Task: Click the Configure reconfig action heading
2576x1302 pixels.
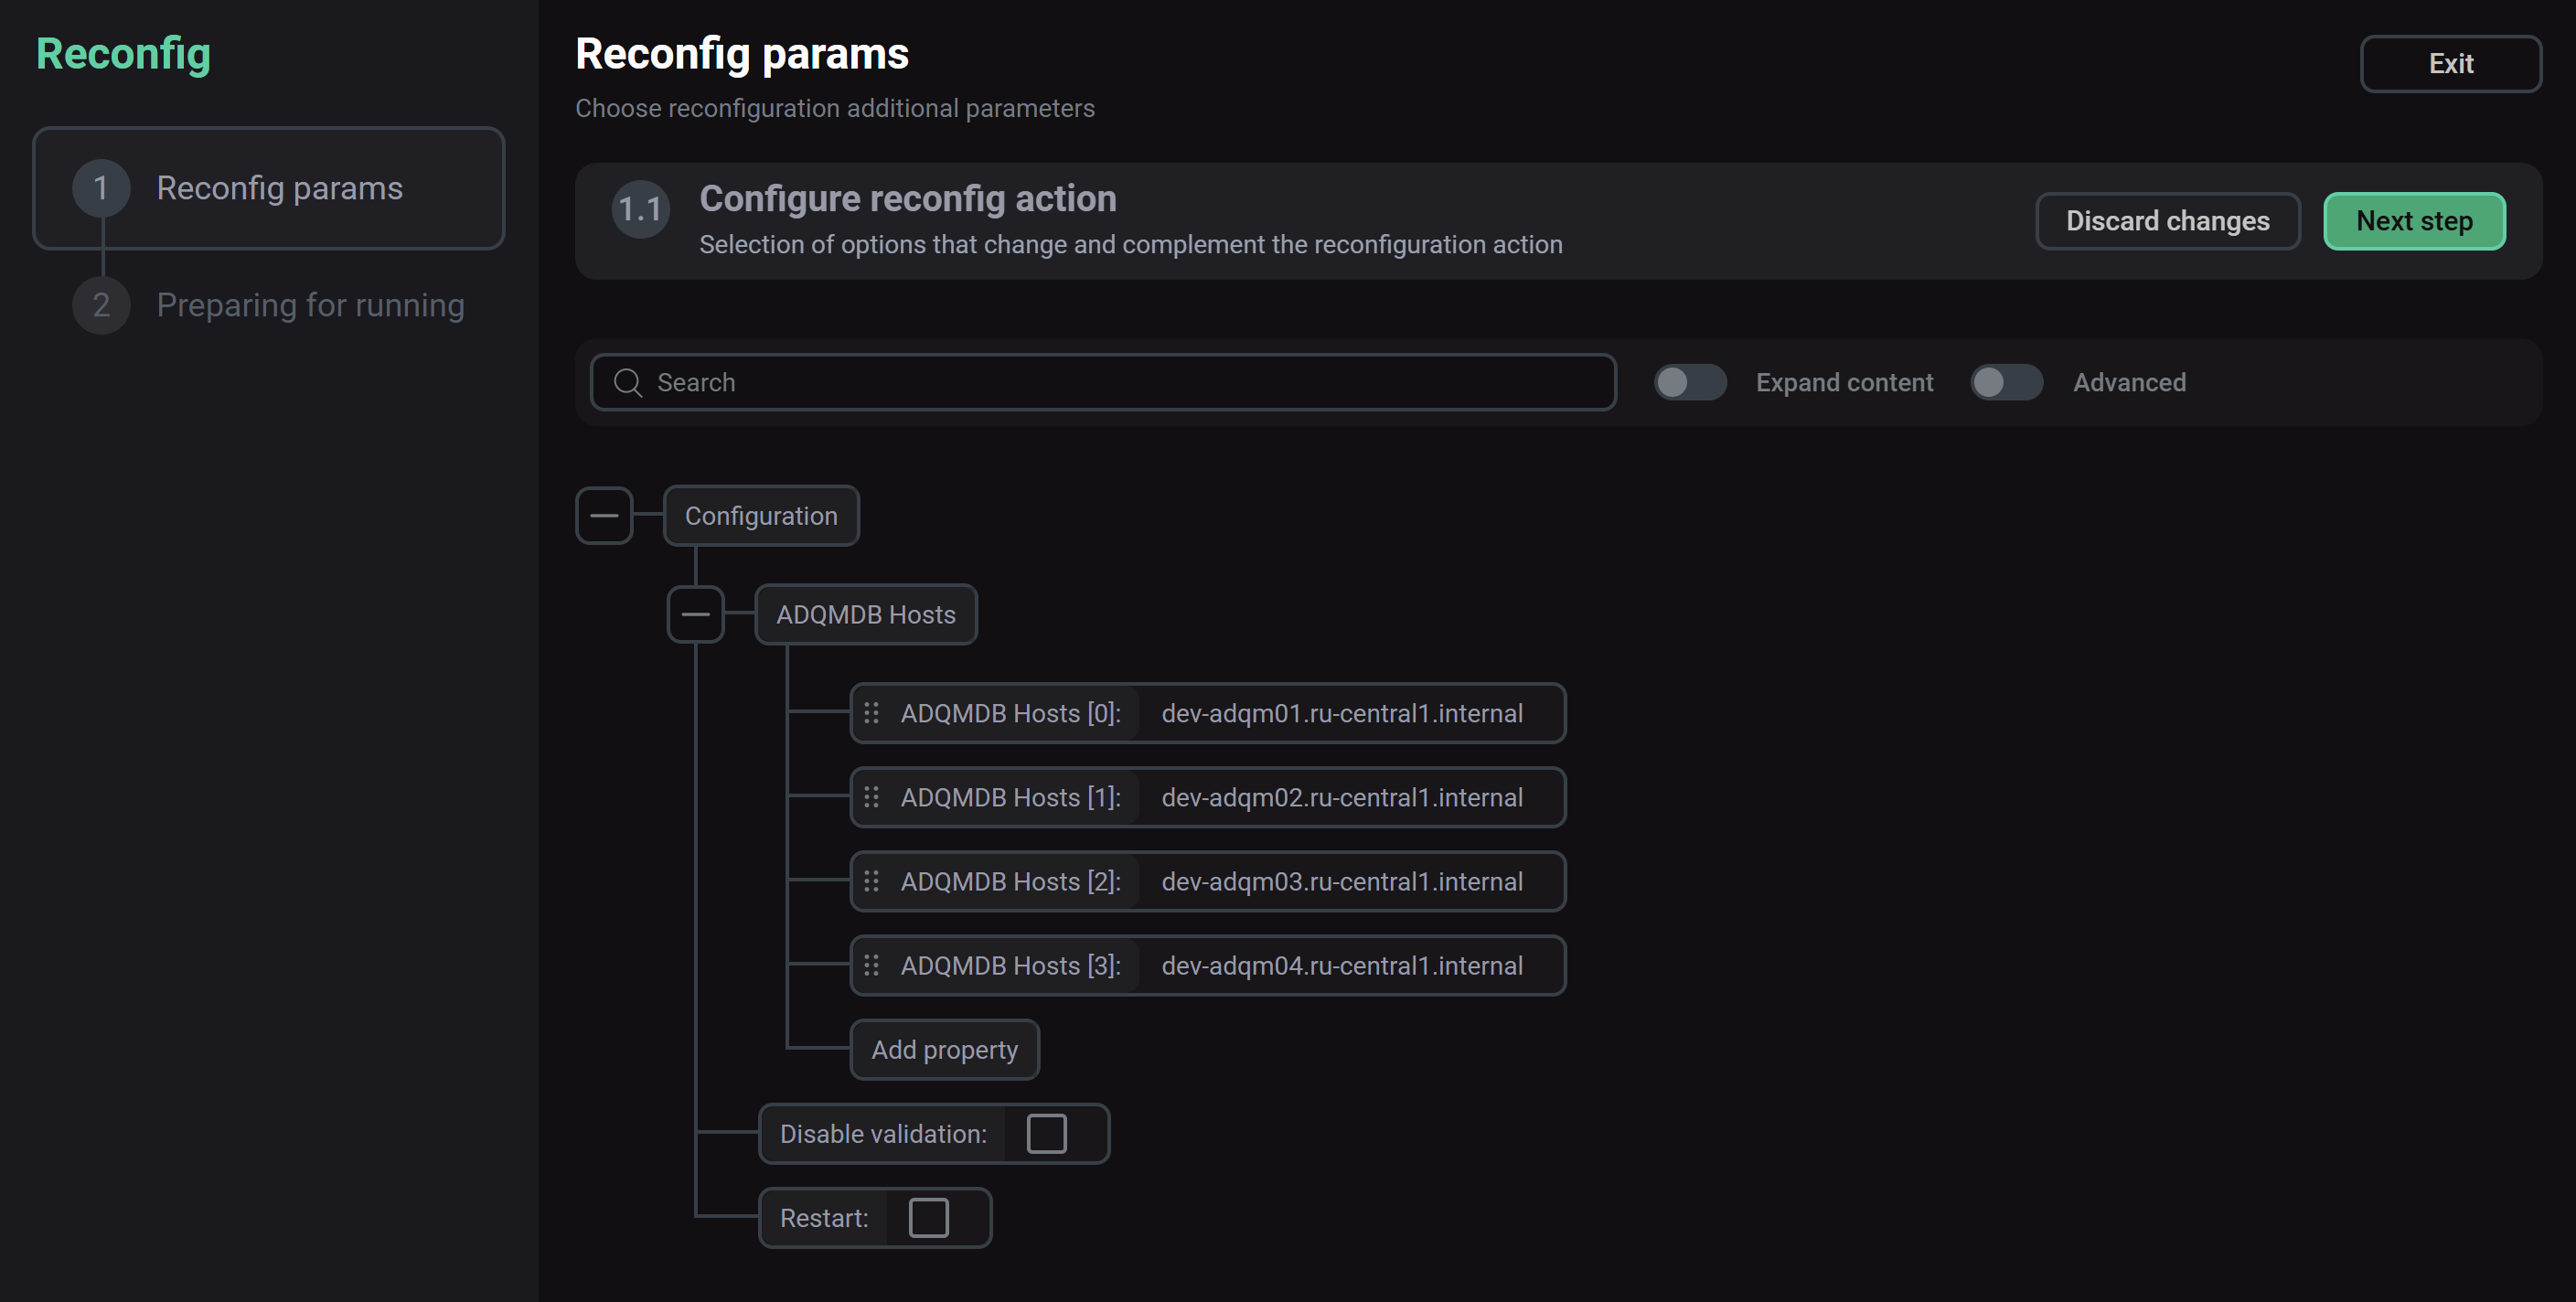Action: [907, 198]
